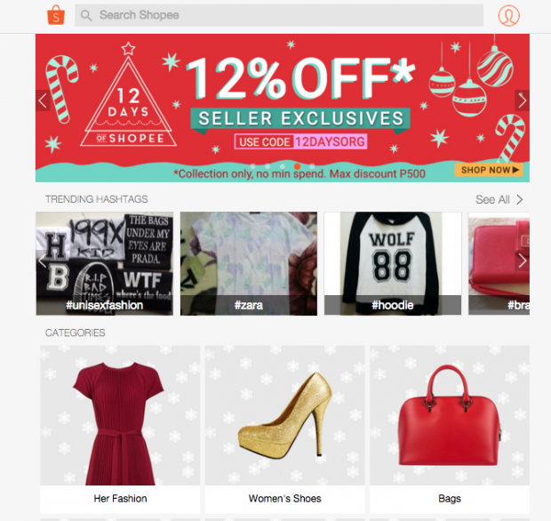The width and height of the screenshot is (551, 521).
Task: Click the Shopee shopping bag logo
Action: click(56, 15)
